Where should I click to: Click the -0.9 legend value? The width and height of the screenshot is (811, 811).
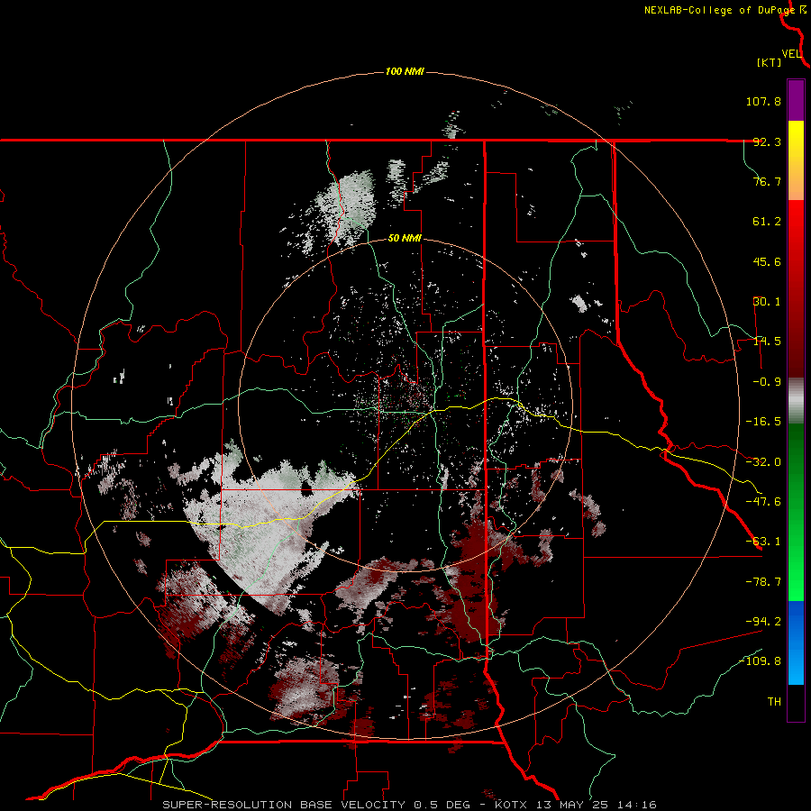767,382
